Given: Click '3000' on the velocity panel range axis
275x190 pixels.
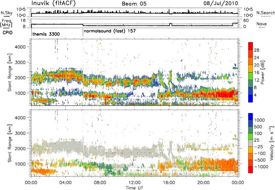Looking at the screenshot, I should click(20, 133).
